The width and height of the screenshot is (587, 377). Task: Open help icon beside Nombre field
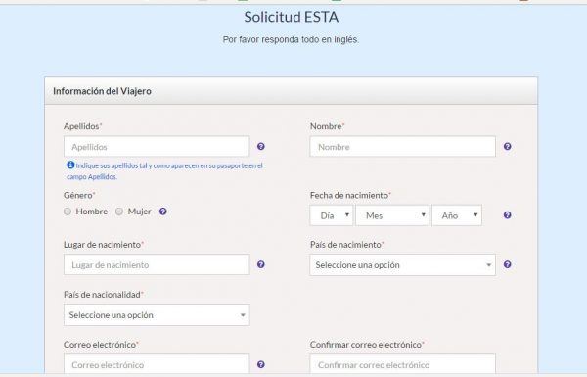(x=507, y=147)
